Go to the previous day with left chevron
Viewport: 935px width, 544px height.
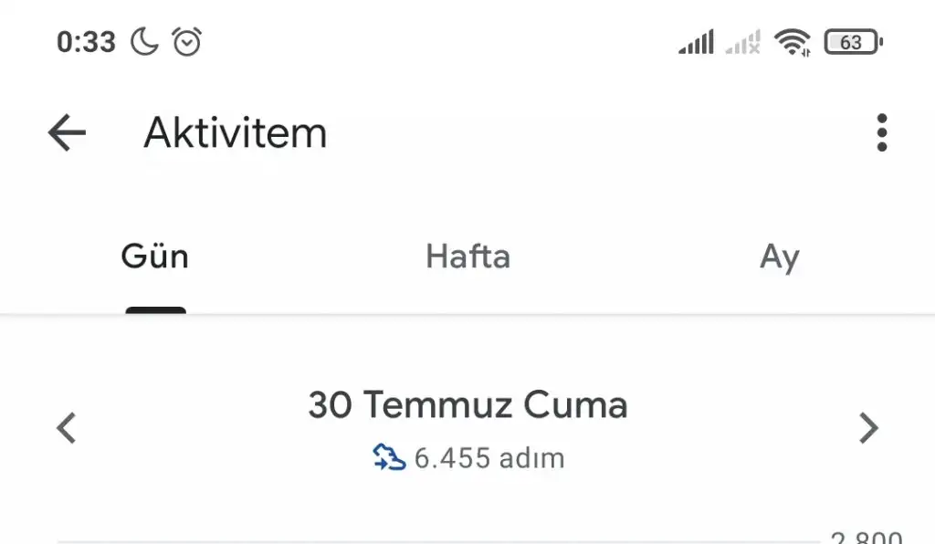pyautogui.click(x=66, y=427)
